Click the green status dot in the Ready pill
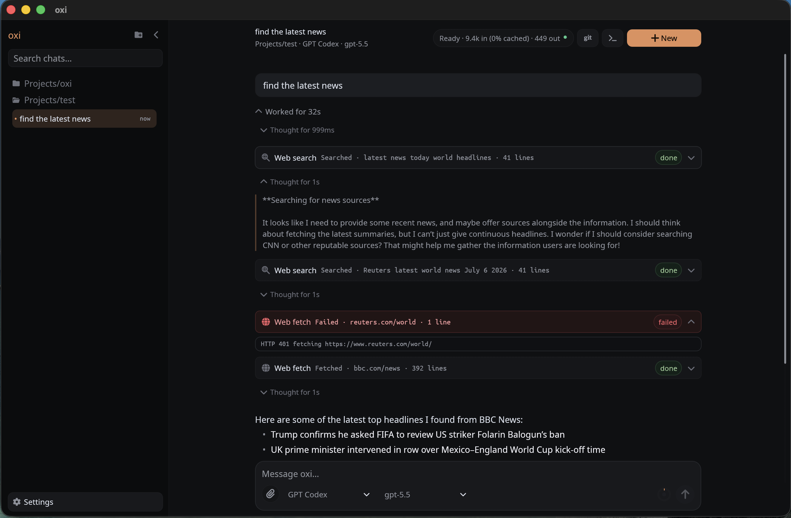791x518 pixels. [565, 37]
